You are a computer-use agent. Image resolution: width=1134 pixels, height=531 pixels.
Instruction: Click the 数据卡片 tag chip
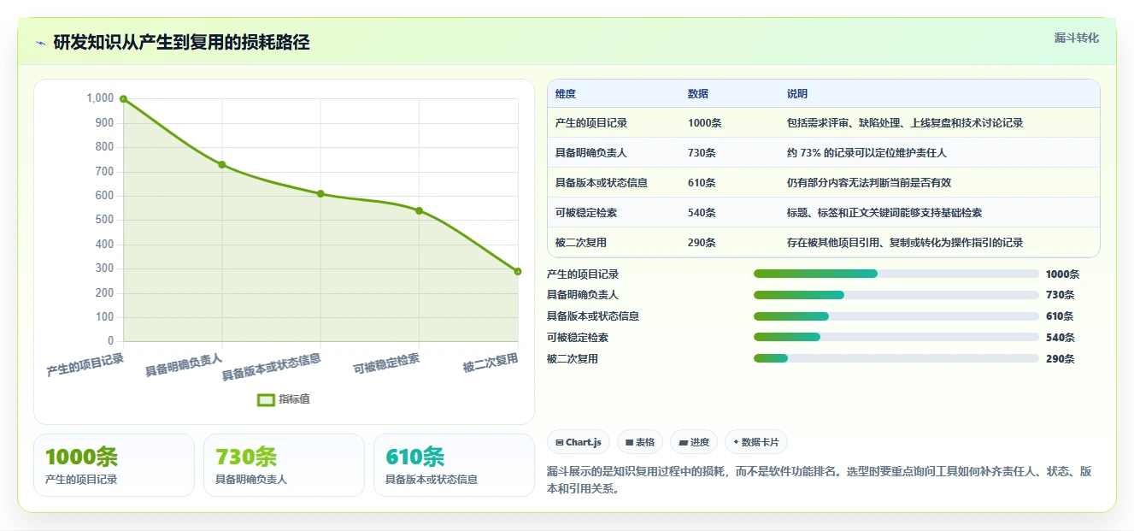coord(755,442)
